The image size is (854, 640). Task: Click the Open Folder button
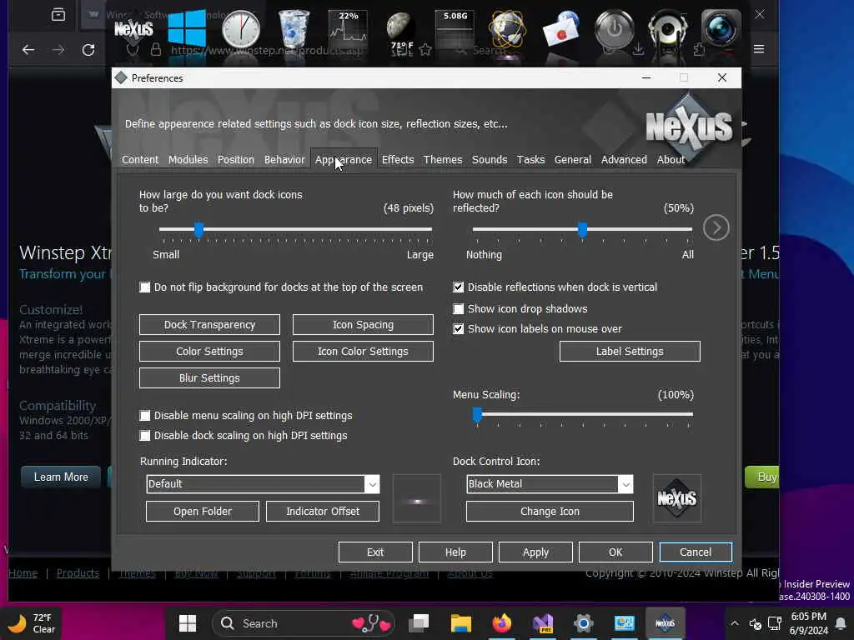203,511
